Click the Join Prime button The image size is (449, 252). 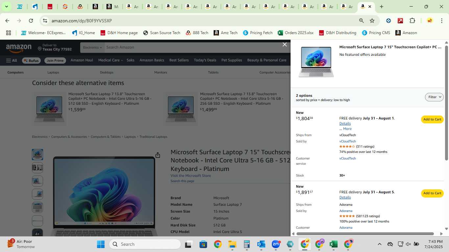coord(55,61)
